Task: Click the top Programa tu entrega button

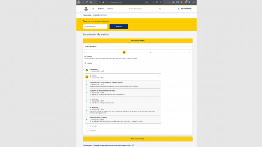Action: point(138,41)
